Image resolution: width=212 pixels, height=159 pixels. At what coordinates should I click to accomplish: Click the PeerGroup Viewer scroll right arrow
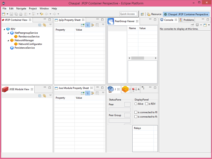click(x=156, y=58)
